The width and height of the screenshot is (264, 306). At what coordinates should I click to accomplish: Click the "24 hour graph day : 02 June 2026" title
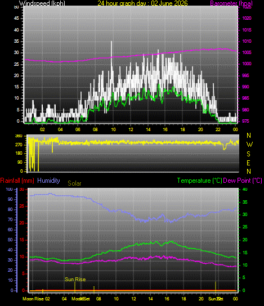tap(142, 3)
